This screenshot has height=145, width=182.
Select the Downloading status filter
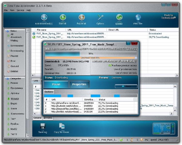click(x=17, y=51)
